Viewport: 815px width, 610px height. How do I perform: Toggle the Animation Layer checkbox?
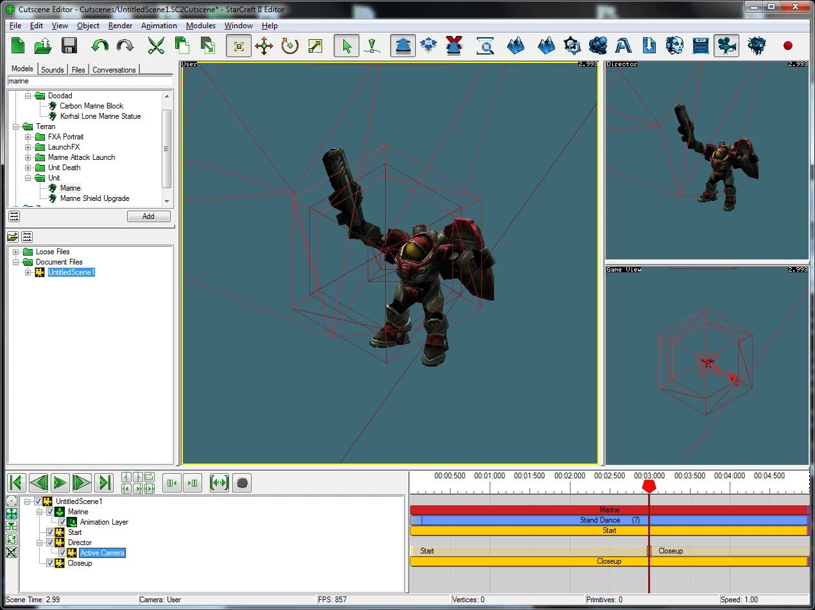pos(62,522)
